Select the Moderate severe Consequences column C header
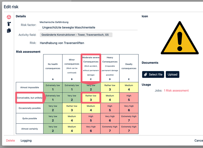This screenshot has width=203, height=148. [91, 68]
